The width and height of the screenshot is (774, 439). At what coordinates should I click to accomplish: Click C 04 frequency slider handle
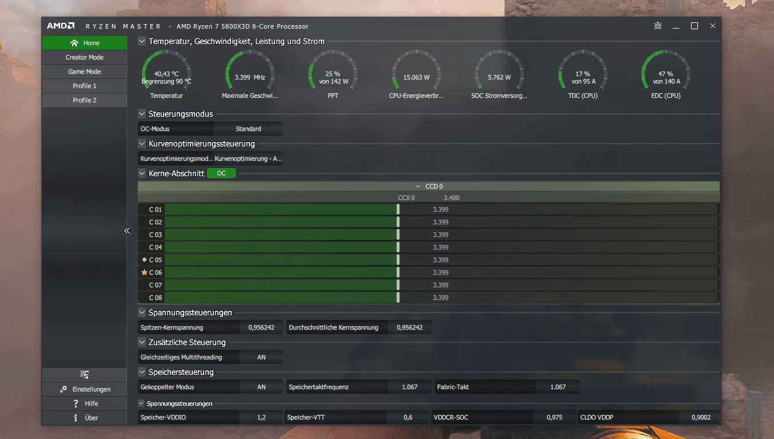[398, 247]
